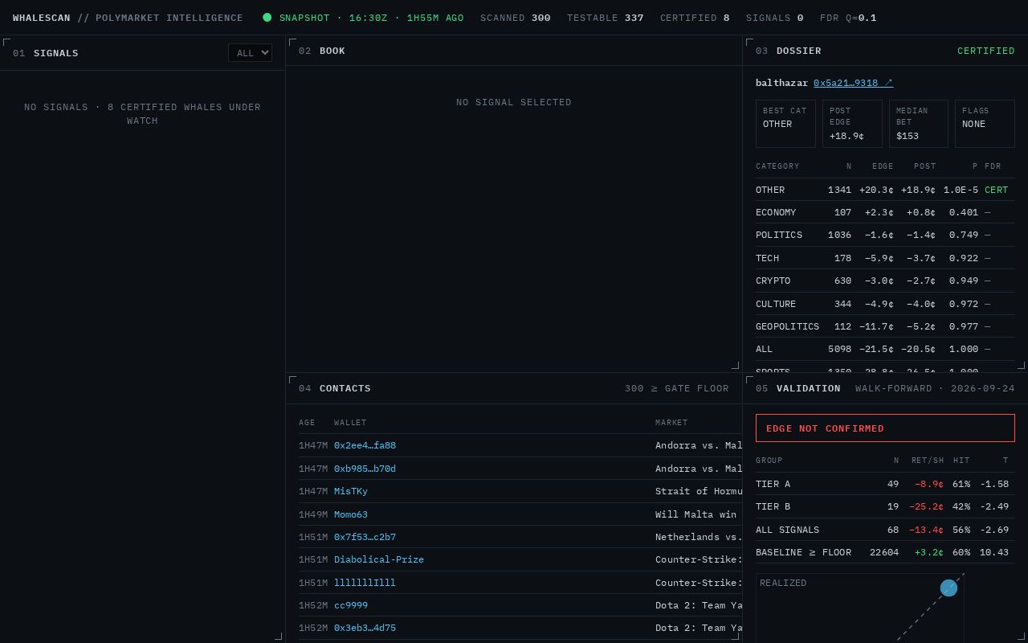Click the WALK-FORWARD · 2026-09-24 label

point(935,388)
